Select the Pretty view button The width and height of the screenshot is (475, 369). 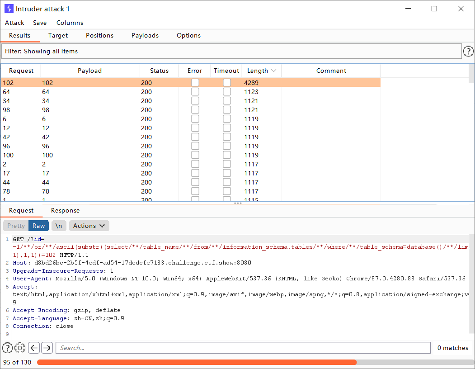16,226
